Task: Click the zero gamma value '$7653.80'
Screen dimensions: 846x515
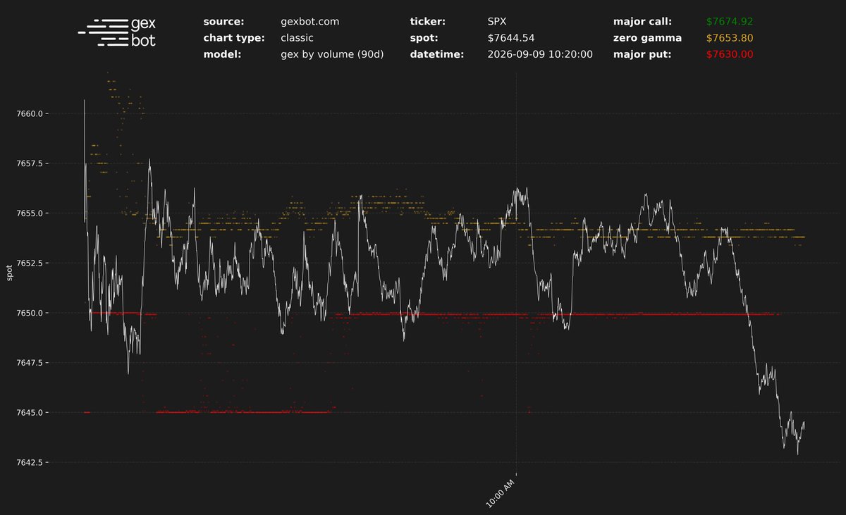Action: [730, 38]
